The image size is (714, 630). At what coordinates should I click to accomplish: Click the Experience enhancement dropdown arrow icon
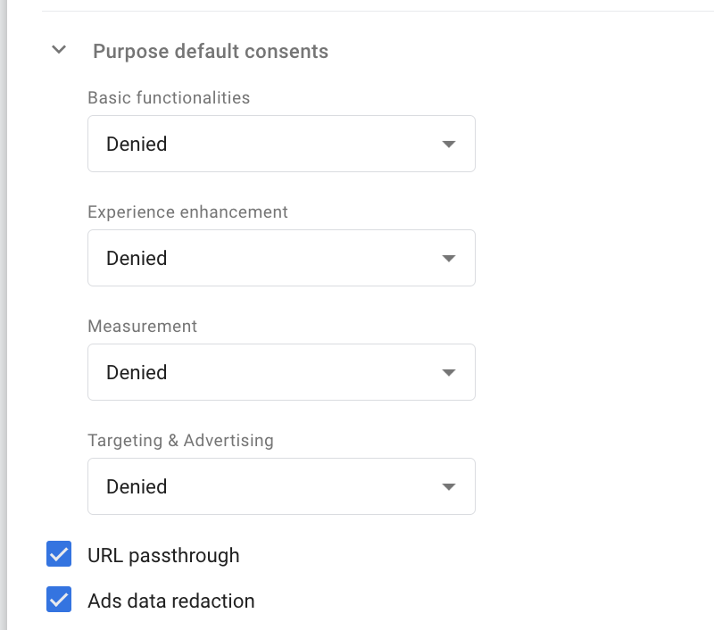click(x=449, y=258)
